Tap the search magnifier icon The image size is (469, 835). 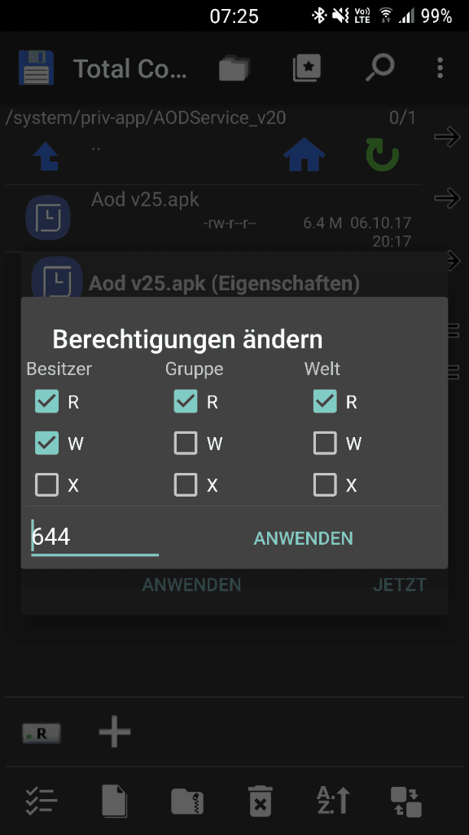pyautogui.click(x=380, y=68)
